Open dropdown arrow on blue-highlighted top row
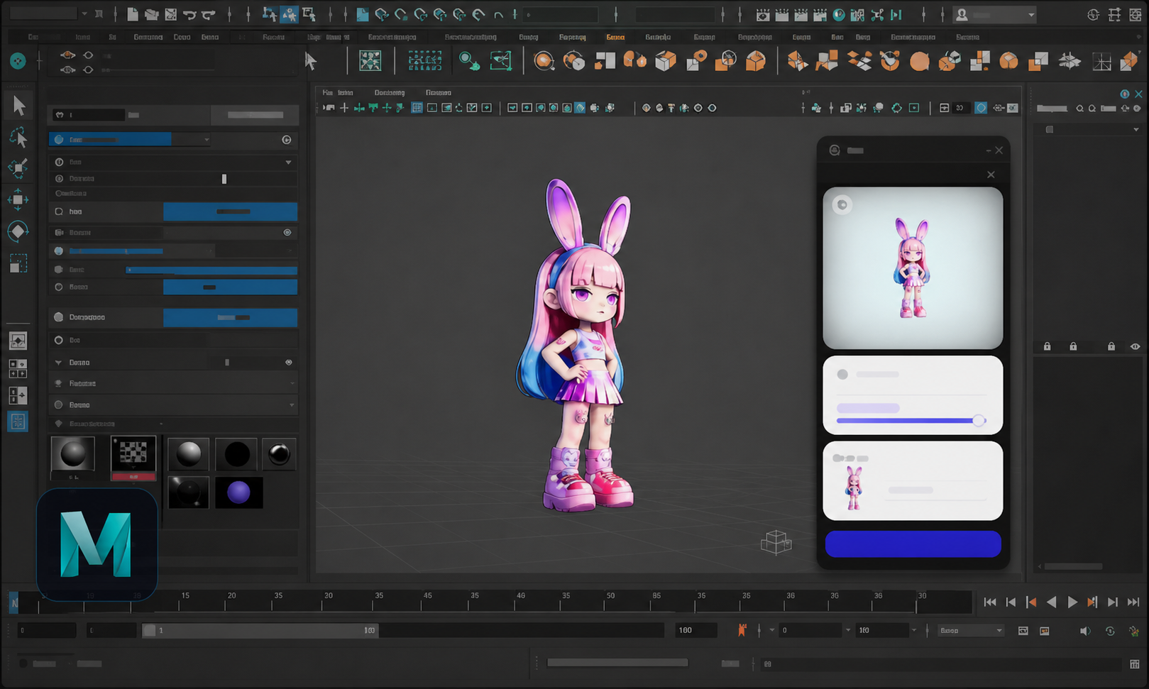This screenshot has height=689, width=1149. [207, 140]
